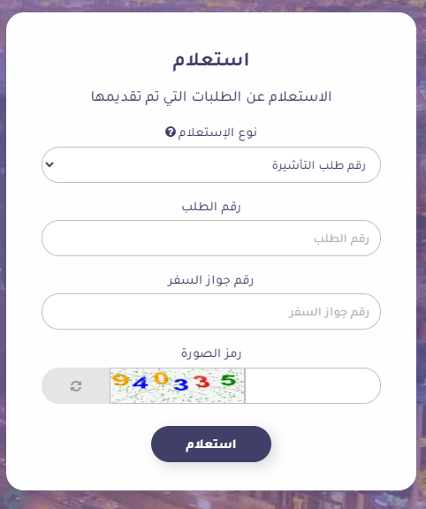Image resolution: width=426 pixels, height=509 pixels.
Task: Submit the form with the استعلام button
Action: [x=211, y=444]
